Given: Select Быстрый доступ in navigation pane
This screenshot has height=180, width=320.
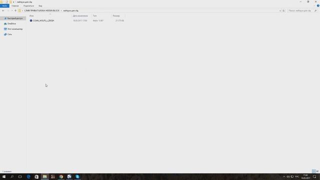Looking at the screenshot, I should [x=13, y=18].
